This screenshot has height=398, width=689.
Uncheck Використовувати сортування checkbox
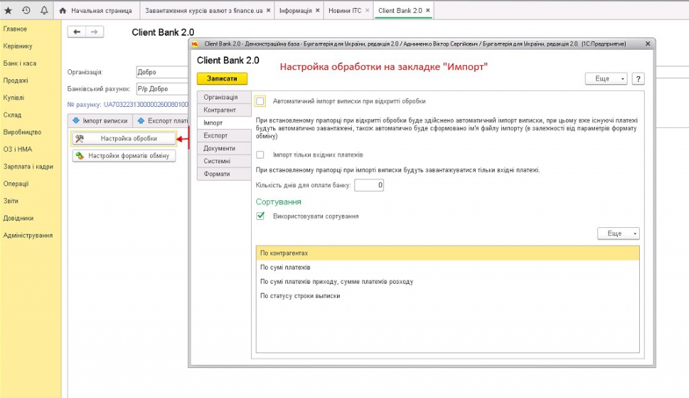click(260, 216)
